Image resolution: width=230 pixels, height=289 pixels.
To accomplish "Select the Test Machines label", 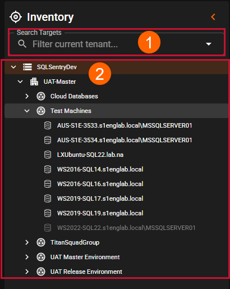I will [x=71, y=111].
